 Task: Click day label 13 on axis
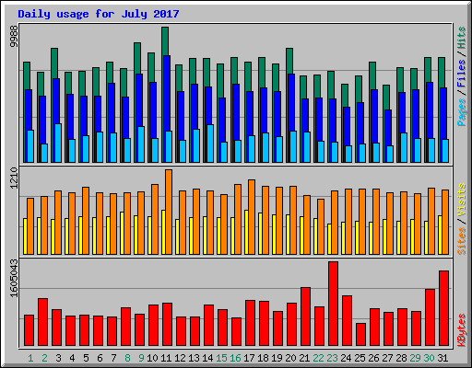[x=194, y=358]
